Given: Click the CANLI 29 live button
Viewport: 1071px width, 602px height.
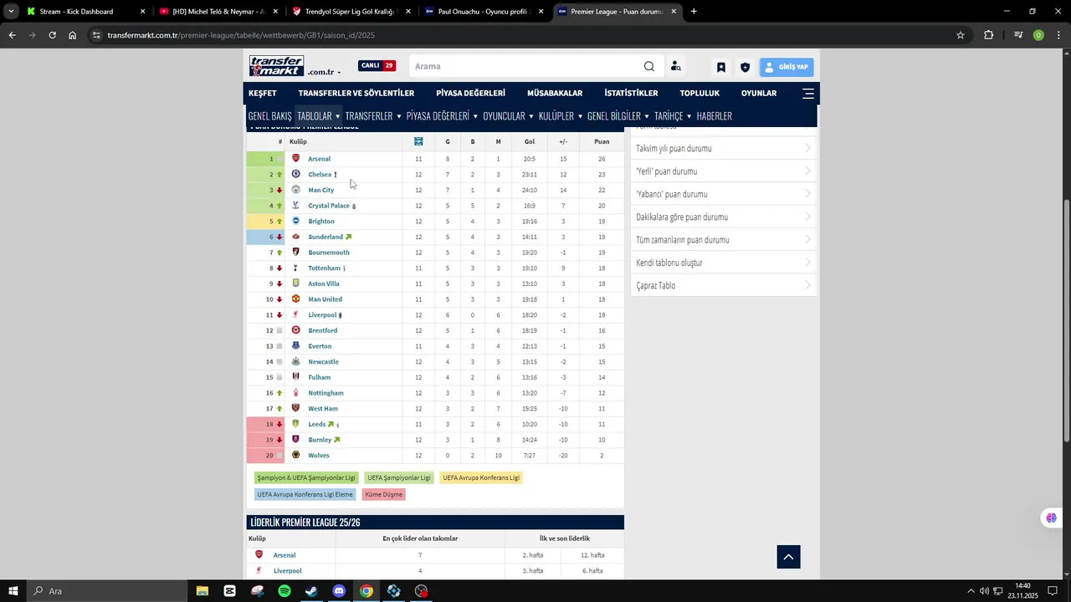Looking at the screenshot, I should pyautogui.click(x=377, y=66).
